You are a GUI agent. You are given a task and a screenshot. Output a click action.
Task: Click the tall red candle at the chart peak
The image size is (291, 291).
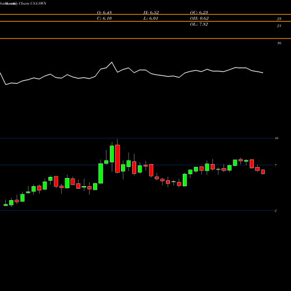pyautogui.click(x=118, y=158)
